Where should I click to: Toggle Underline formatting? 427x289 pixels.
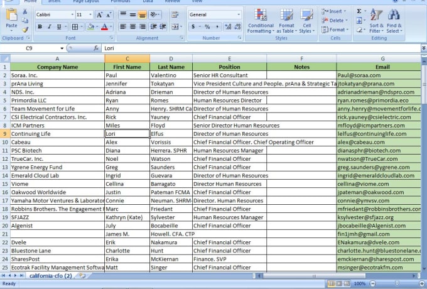pos(59,26)
